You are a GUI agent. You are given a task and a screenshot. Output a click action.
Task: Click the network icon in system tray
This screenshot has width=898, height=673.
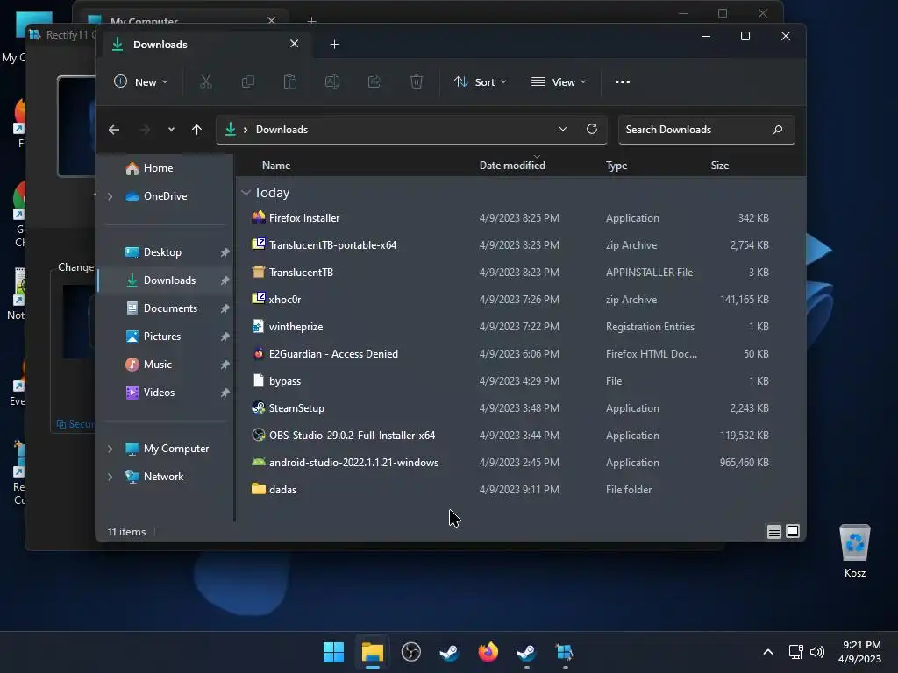[x=795, y=651]
